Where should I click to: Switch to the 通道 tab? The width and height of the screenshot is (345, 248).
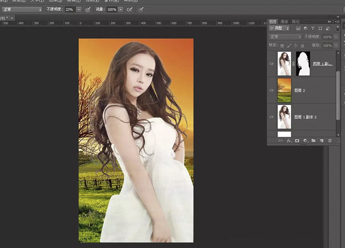(284, 22)
